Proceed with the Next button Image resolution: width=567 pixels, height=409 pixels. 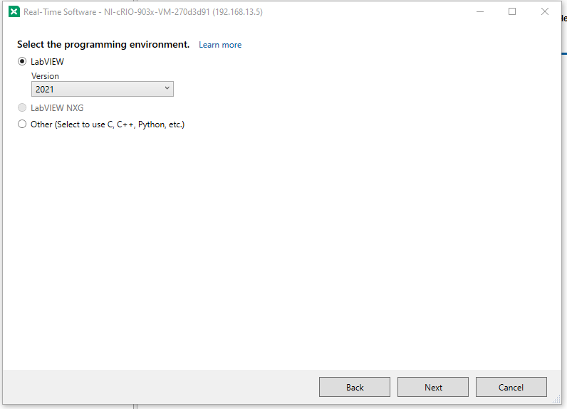point(433,387)
